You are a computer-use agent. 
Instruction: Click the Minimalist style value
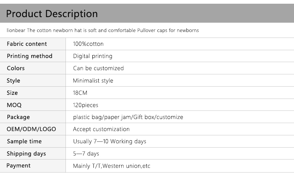(x=93, y=81)
